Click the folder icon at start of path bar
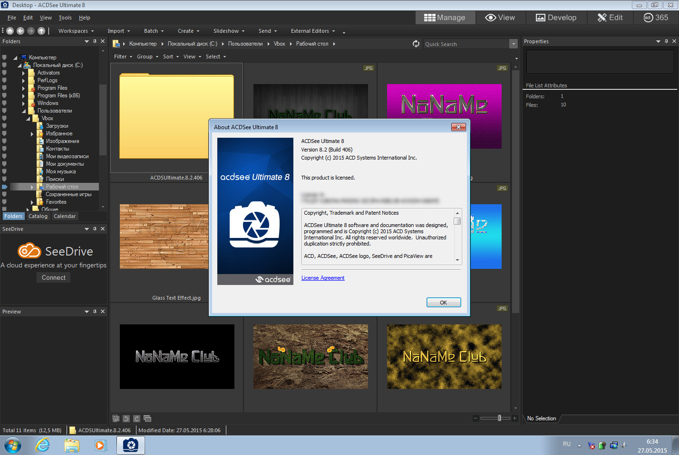Image resolution: width=679 pixels, height=455 pixels. coord(116,44)
